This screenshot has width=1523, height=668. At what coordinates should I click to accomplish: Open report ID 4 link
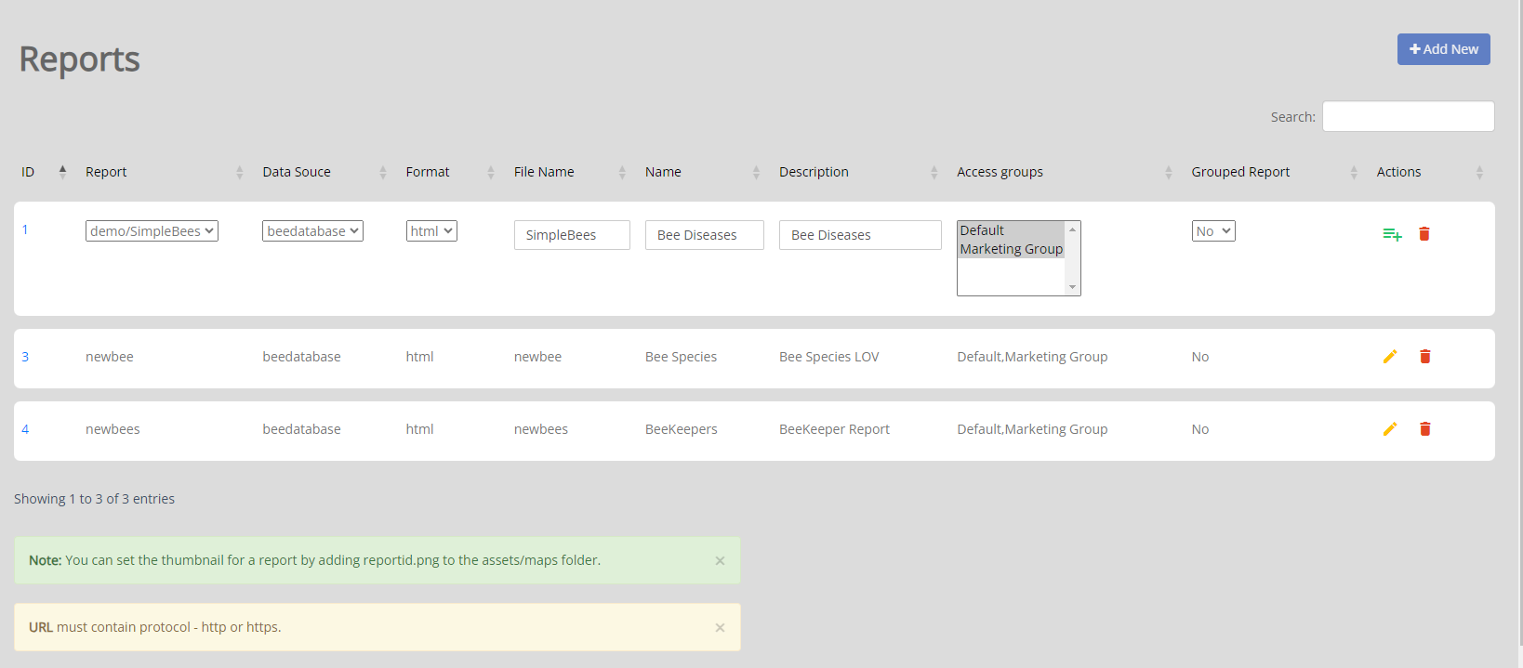25,429
